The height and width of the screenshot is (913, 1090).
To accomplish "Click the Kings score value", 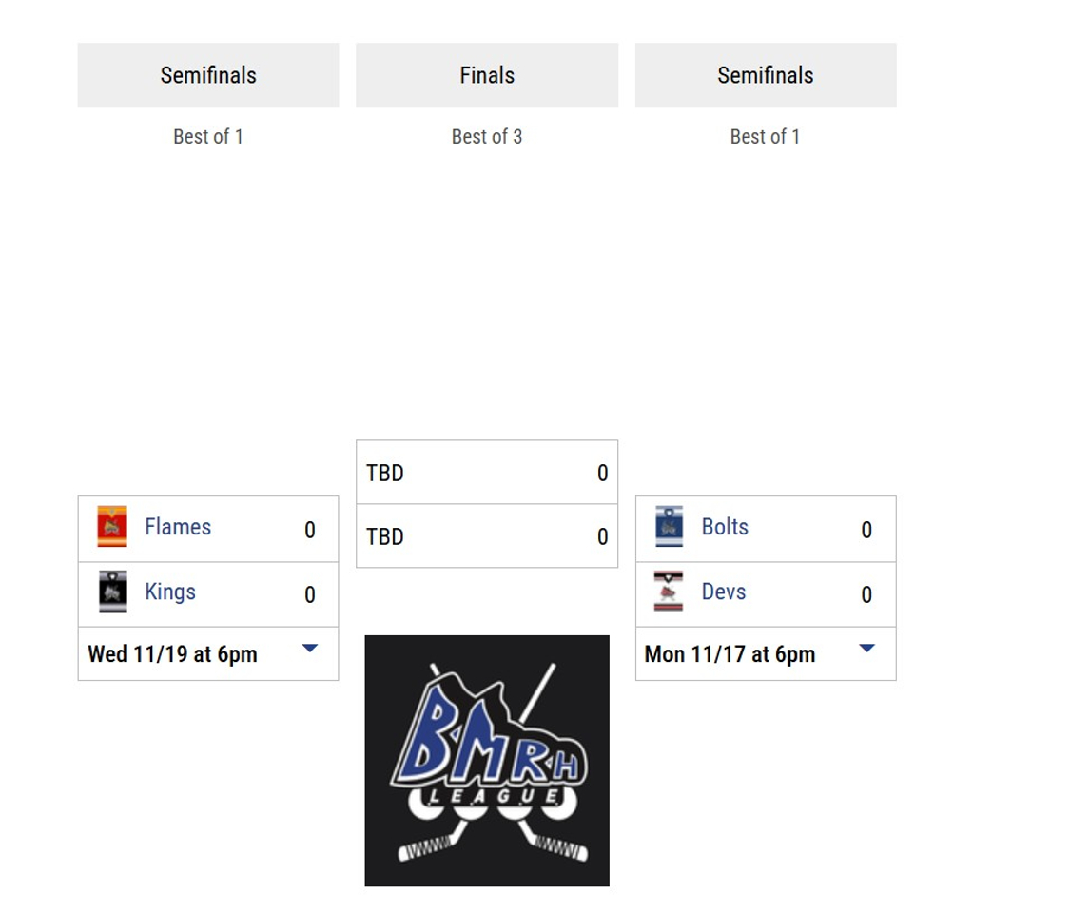I will click(309, 594).
